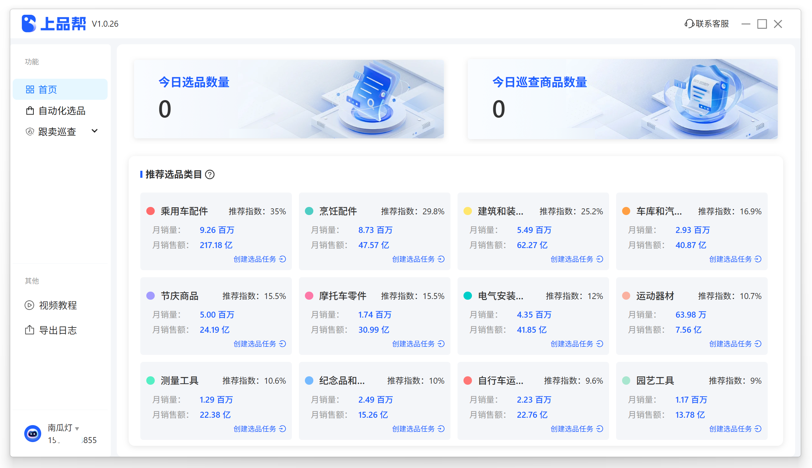Click the arrow icon on the 烹饪配件 task link

point(441,259)
